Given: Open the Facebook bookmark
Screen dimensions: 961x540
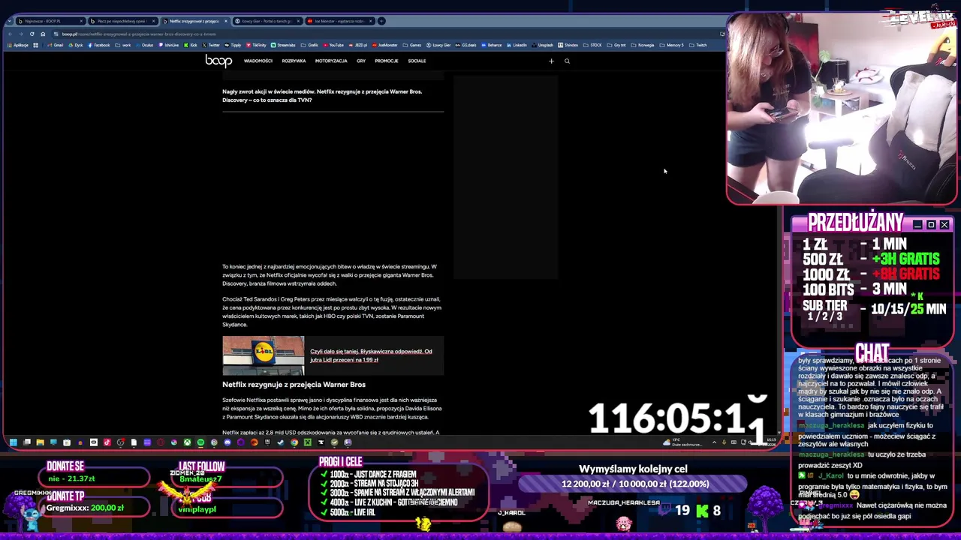Looking at the screenshot, I should pos(99,45).
